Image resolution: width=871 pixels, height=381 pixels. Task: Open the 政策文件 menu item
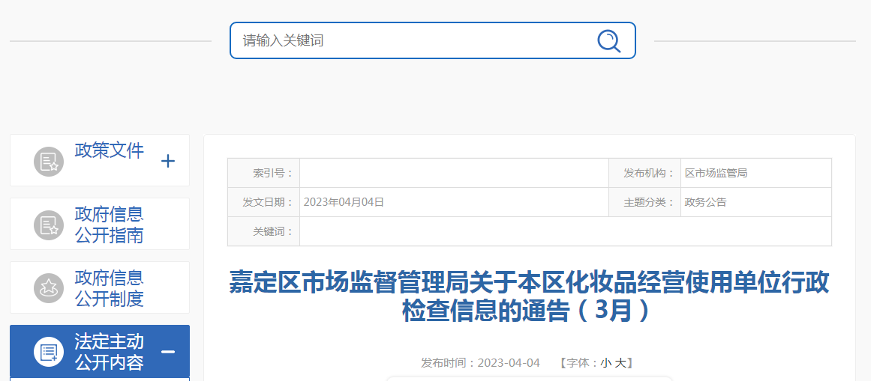pyautogui.click(x=110, y=150)
